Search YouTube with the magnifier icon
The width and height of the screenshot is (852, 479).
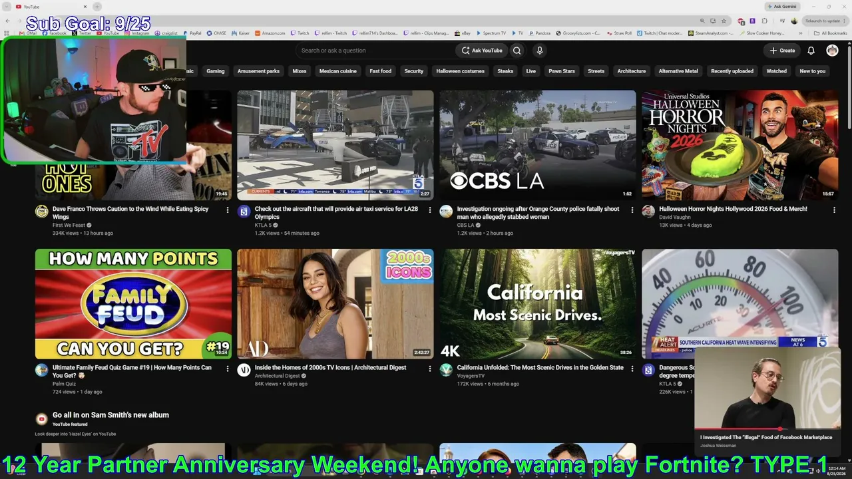[517, 51]
